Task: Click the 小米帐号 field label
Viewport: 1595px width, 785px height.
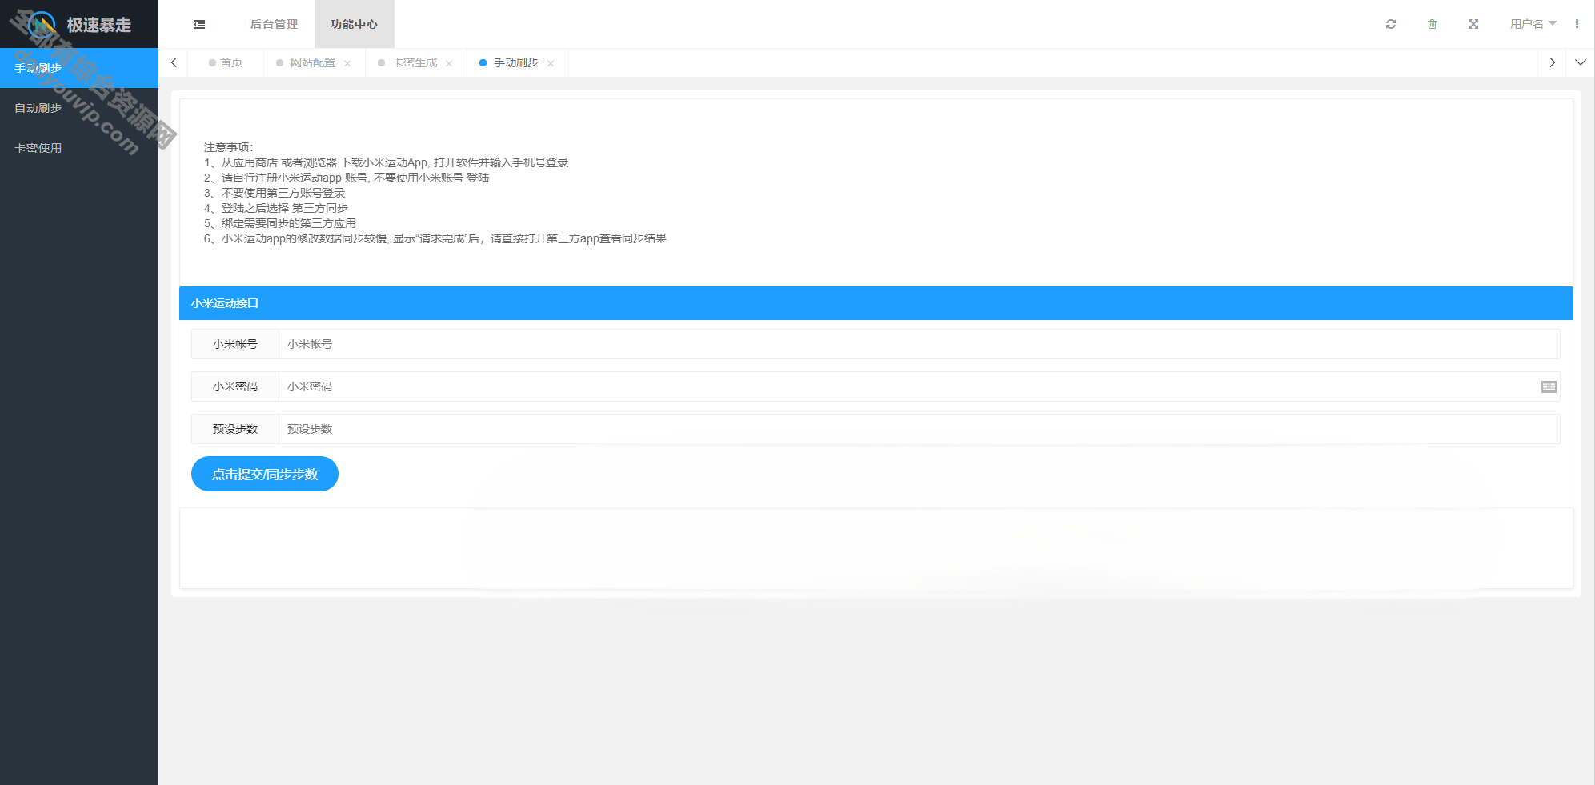Action: pos(235,344)
